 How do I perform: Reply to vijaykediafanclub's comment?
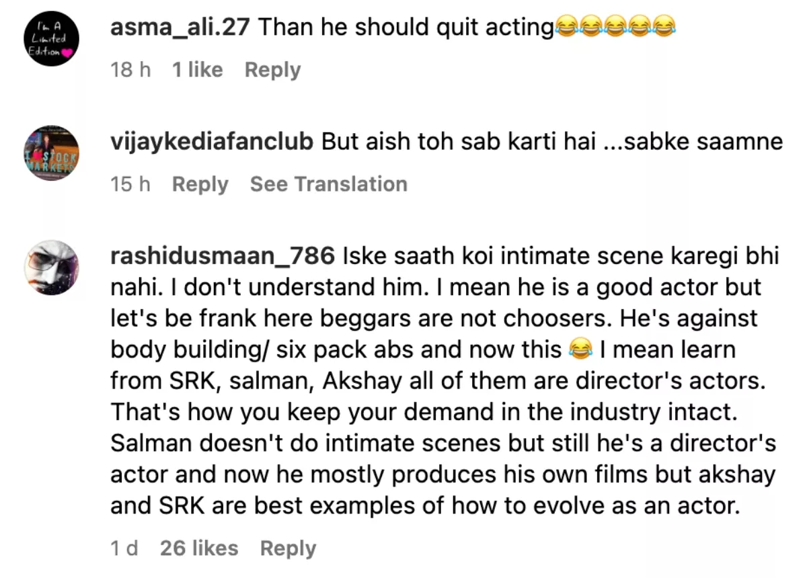click(200, 183)
